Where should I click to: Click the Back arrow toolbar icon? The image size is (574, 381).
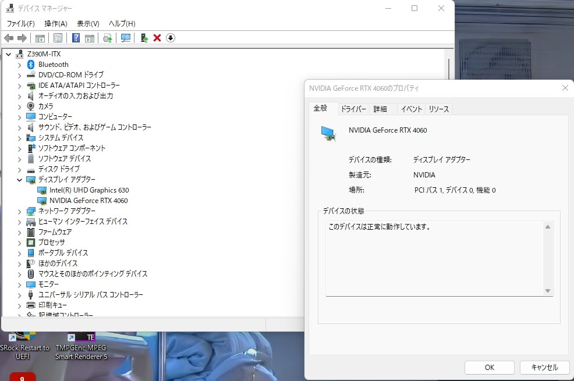pyautogui.click(x=9, y=38)
